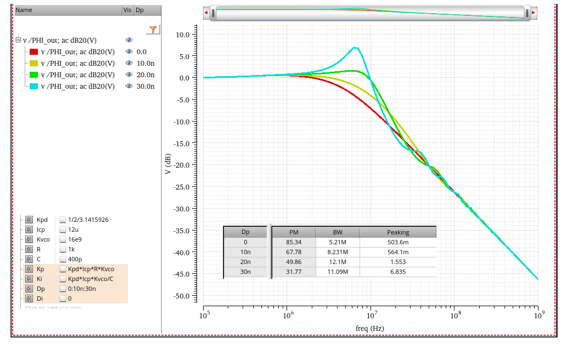
Task: Tick the checkbox beside 16e9
Action: tap(63, 239)
